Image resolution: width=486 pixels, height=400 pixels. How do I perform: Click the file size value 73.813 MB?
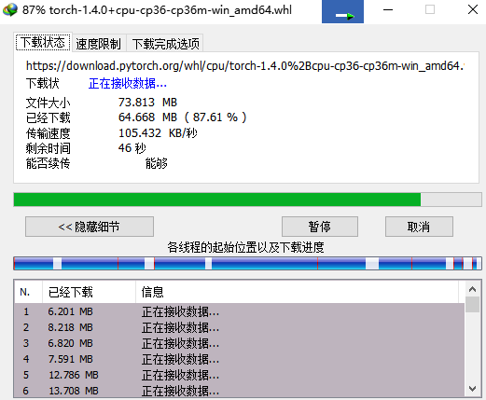[147, 103]
